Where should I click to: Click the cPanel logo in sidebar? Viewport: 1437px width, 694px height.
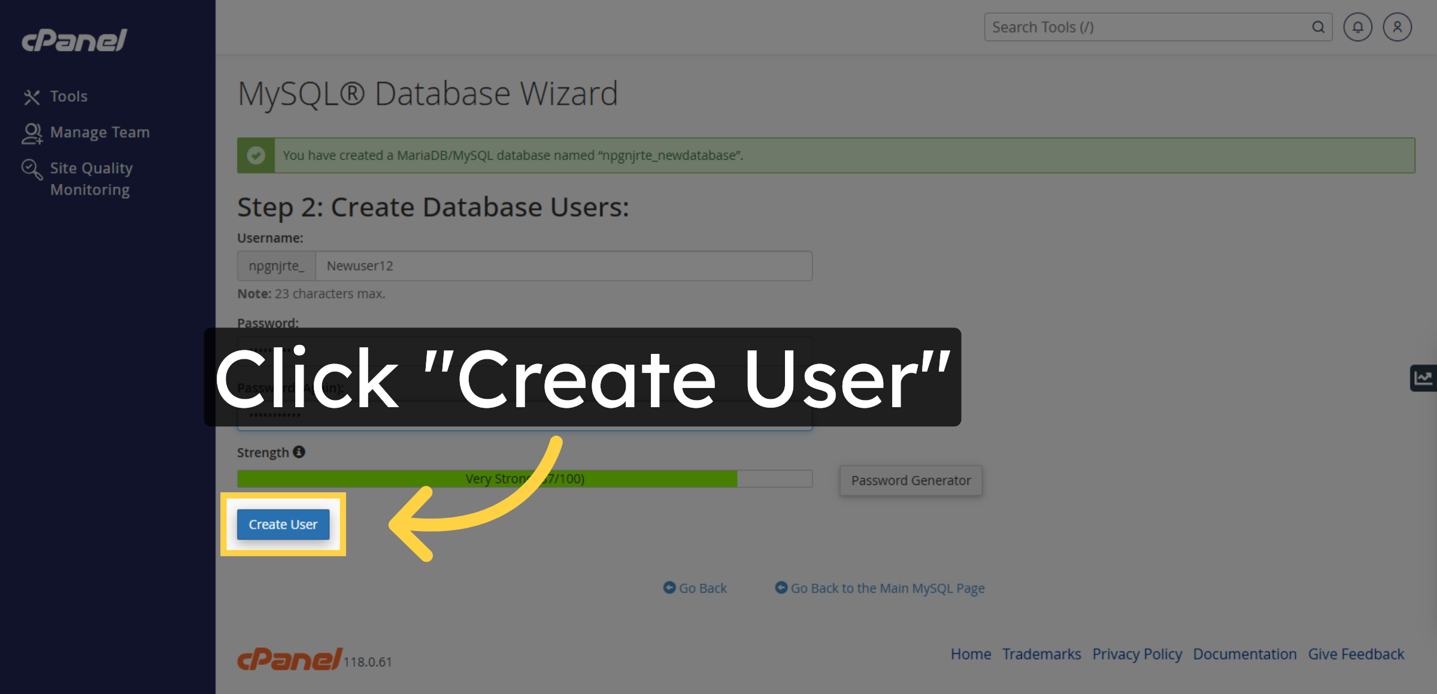pos(74,40)
